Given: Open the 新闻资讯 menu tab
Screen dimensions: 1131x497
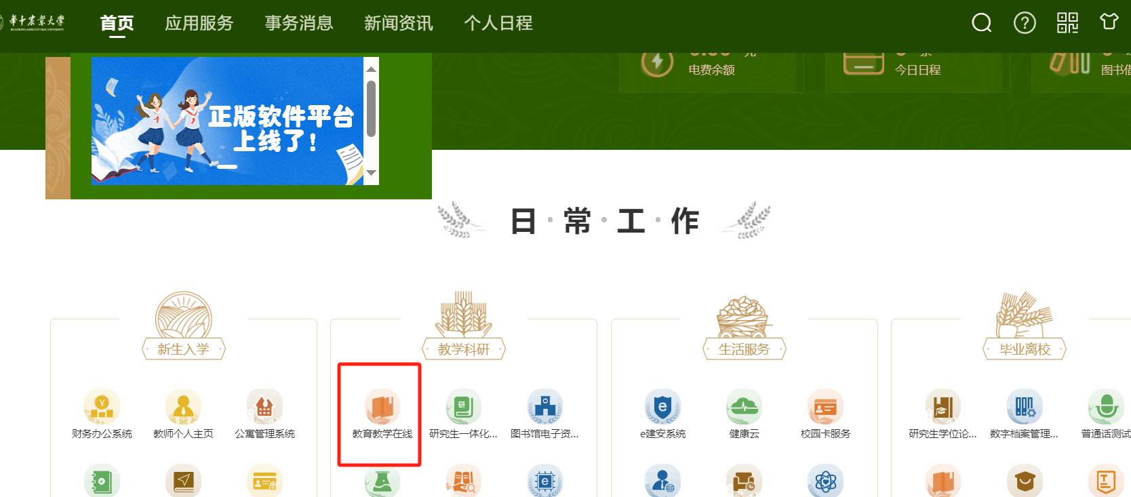Looking at the screenshot, I should click(399, 23).
